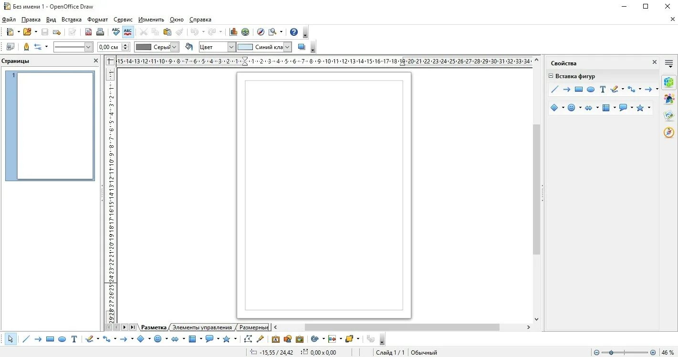Select page 1 thumbnail in Страницы panel
Screen dimensions: 678x357
pos(50,126)
